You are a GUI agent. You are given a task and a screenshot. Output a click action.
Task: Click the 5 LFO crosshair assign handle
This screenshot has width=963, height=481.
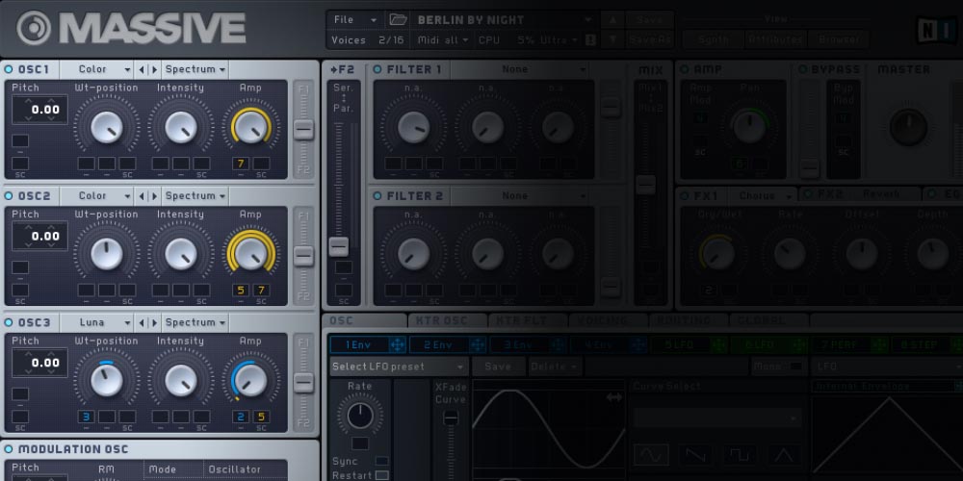(718, 344)
